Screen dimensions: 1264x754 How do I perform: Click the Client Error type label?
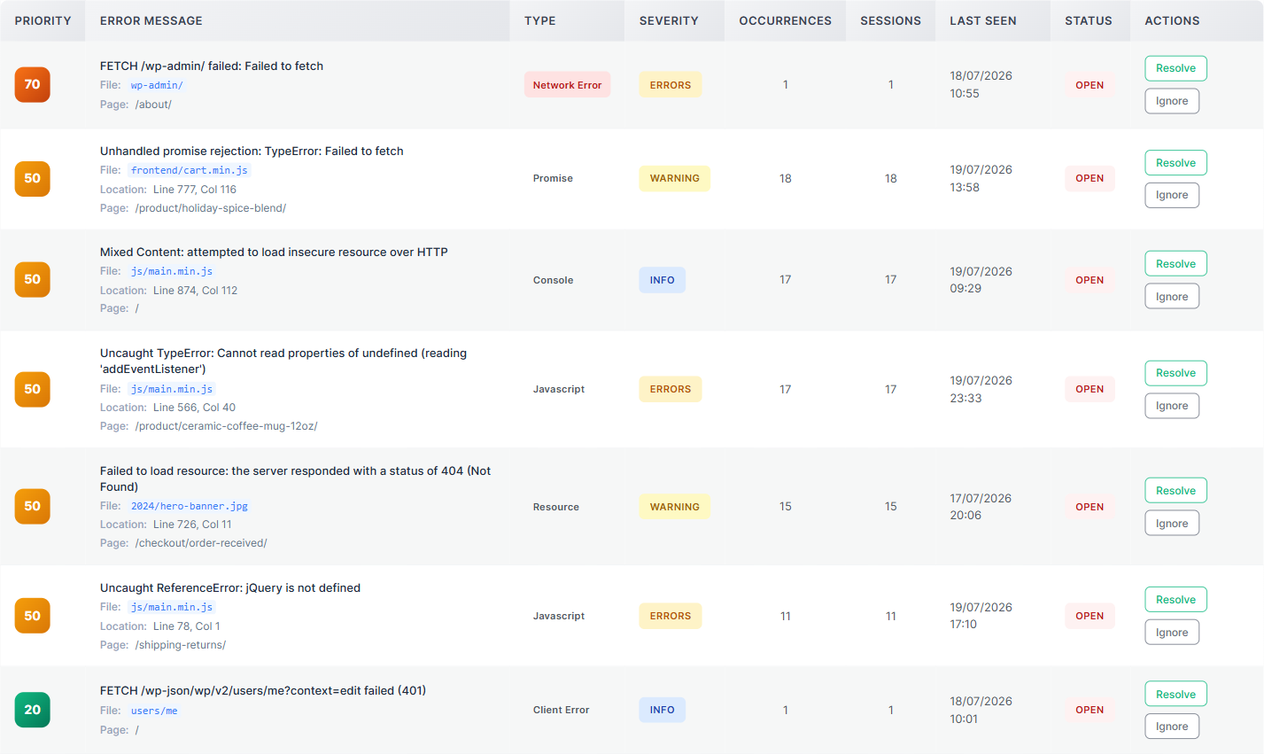[x=561, y=710]
